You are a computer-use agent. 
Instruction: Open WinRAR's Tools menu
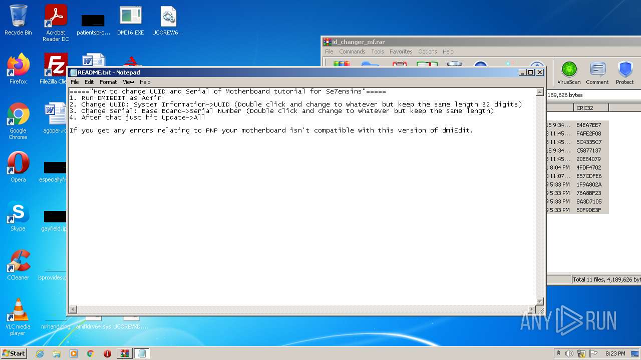click(378, 51)
